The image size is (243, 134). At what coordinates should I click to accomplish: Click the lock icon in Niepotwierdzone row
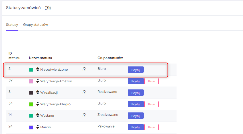pyautogui.click(x=84, y=69)
